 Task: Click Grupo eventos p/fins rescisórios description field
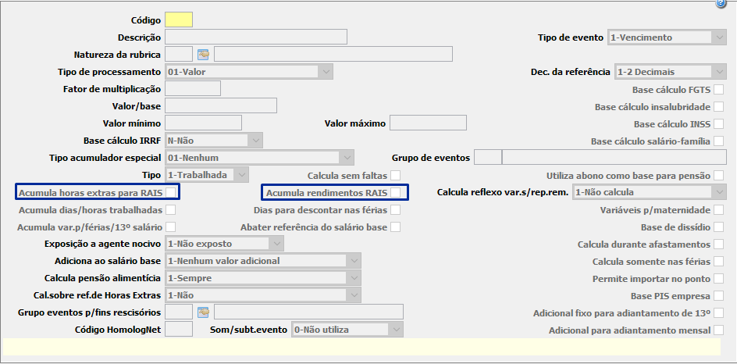pyautogui.click(x=308, y=312)
